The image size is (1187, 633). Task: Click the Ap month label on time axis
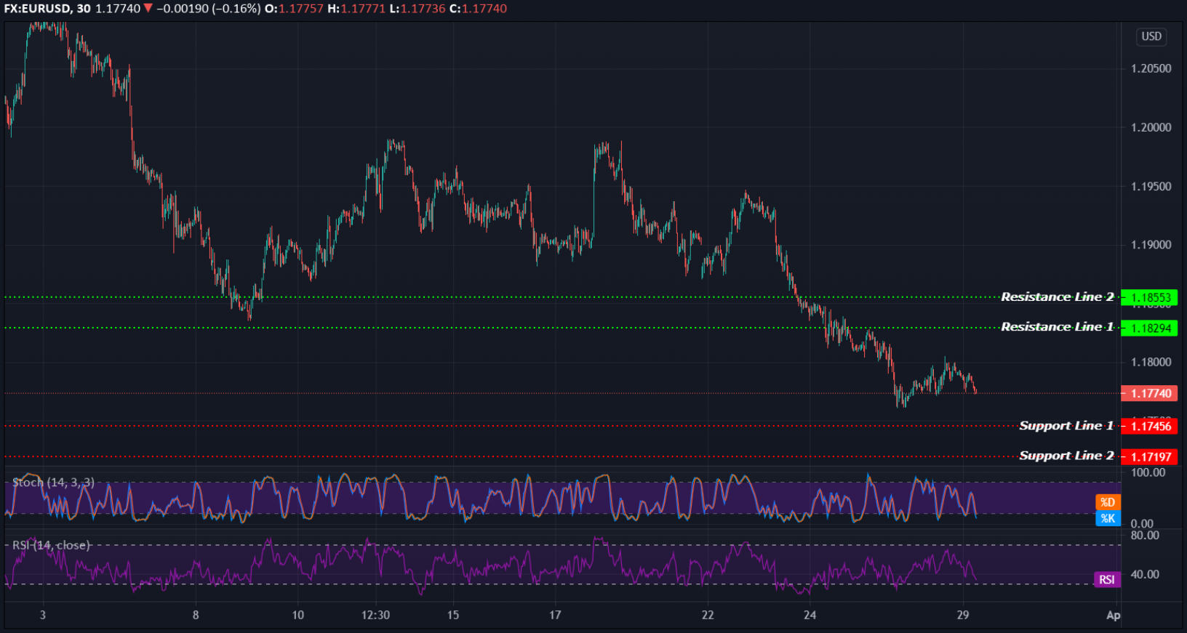(x=1113, y=615)
